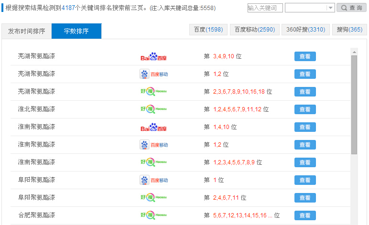369x225 pixels.
Task: Click 查看 for 芜湖聚氨酯漆 百度移动 rank 1,2
Action: point(305,74)
